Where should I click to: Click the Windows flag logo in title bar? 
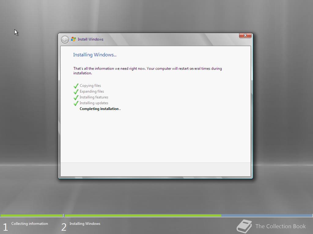click(x=73, y=39)
